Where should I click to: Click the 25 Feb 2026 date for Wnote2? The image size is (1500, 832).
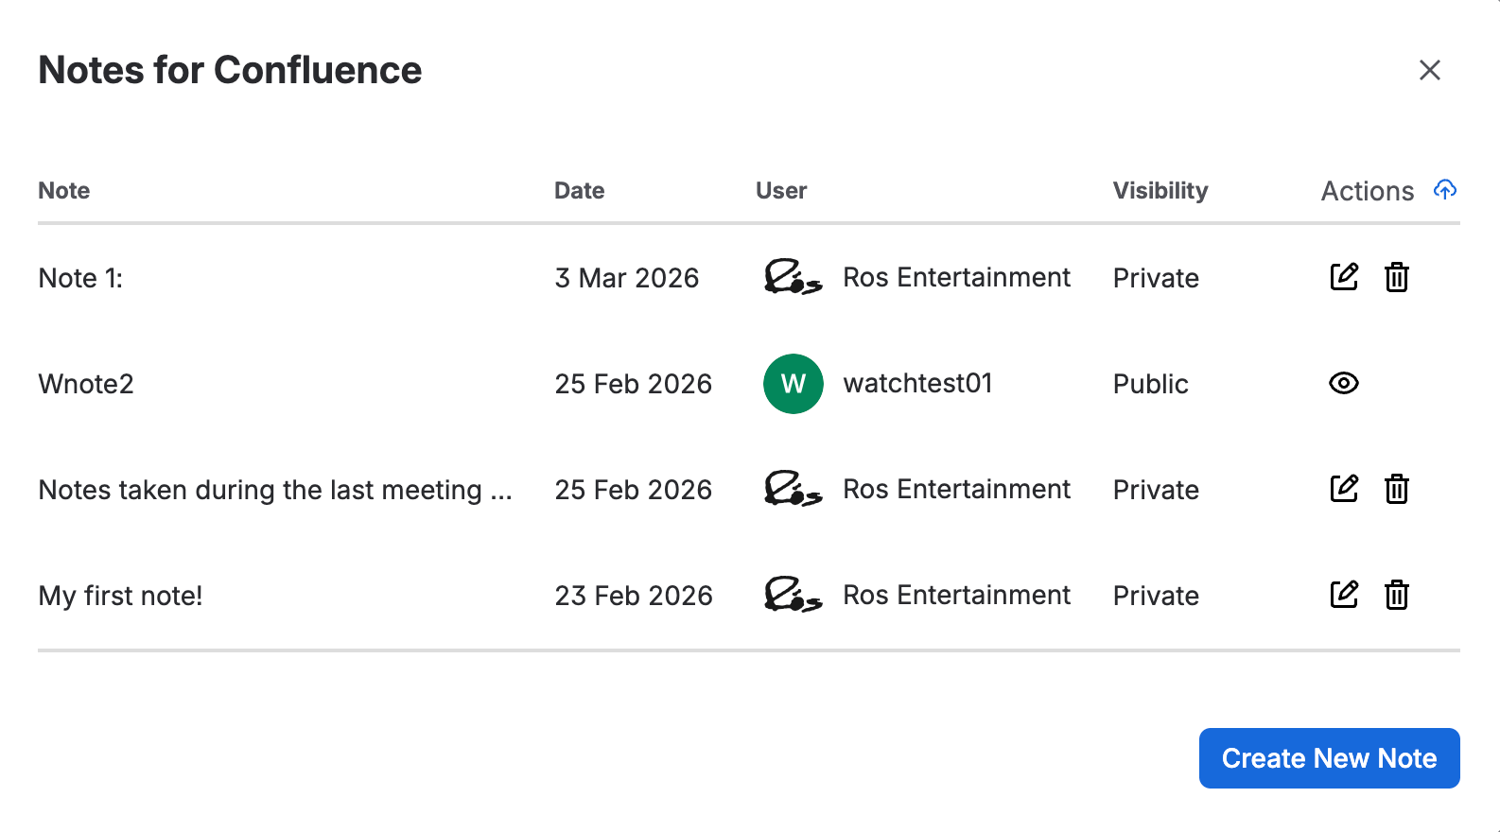pos(634,384)
